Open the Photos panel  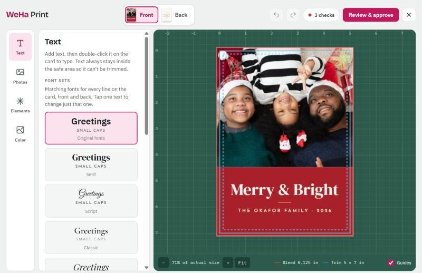(20, 76)
